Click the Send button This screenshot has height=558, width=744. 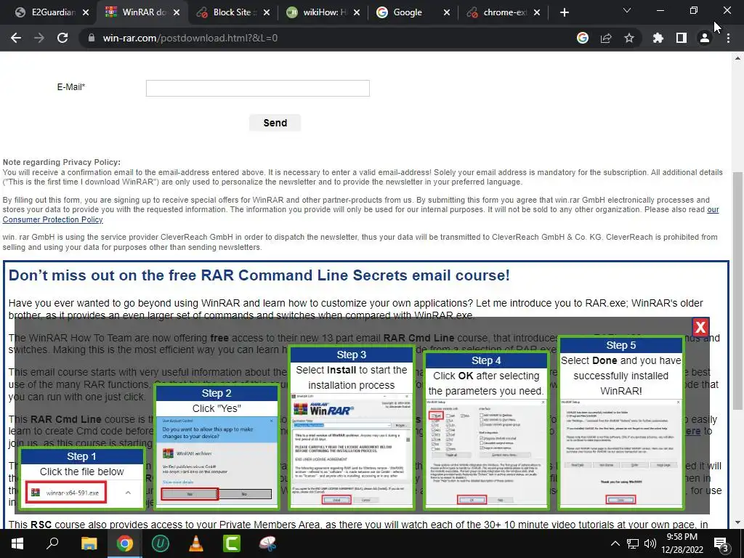(275, 123)
